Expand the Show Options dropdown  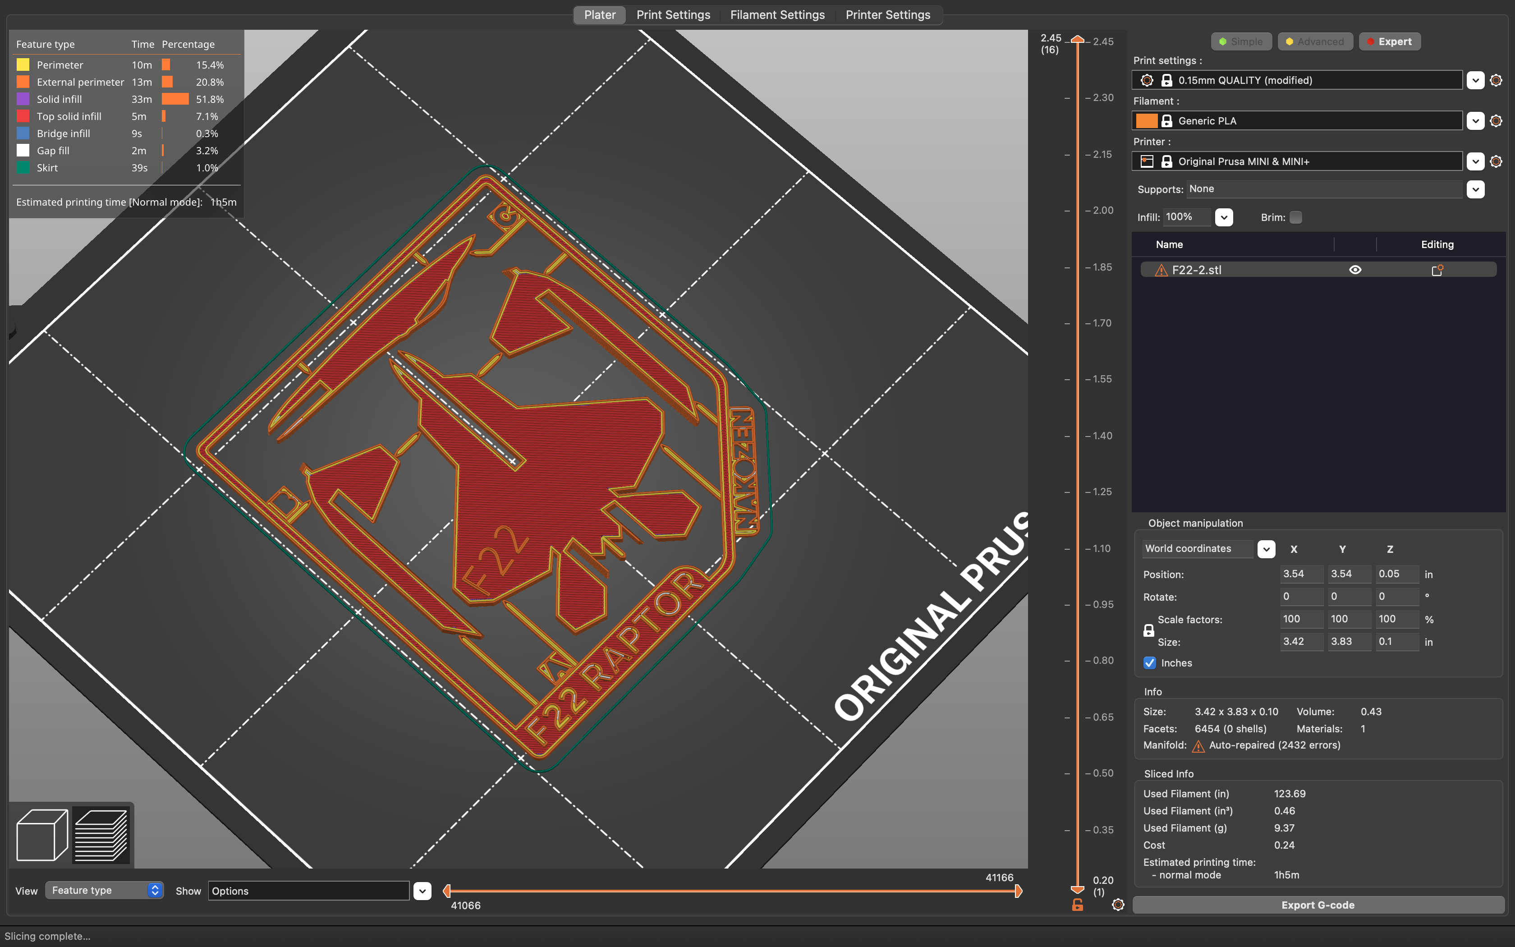[422, 891]
